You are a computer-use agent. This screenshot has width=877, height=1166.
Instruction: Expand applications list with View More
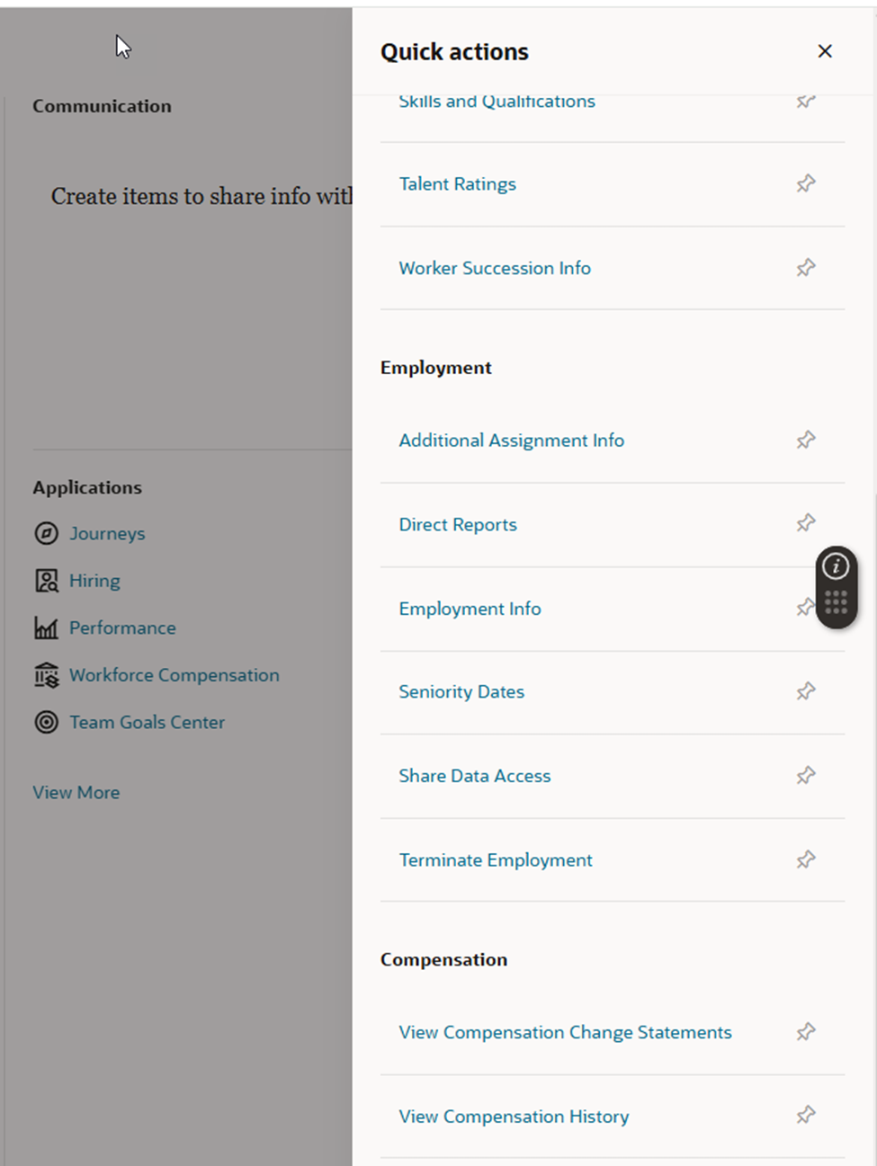click(x=76, y=792)
